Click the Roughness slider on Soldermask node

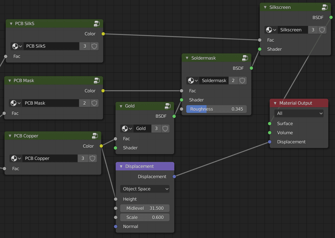pos(216,109)
